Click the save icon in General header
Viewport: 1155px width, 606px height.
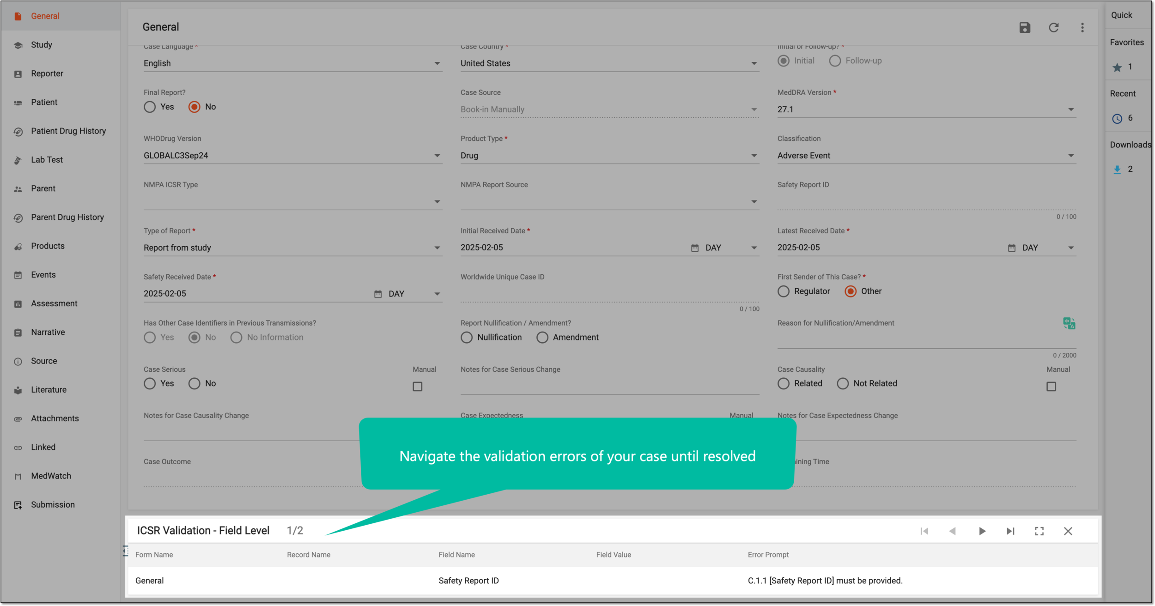[x=1024, y=27]
